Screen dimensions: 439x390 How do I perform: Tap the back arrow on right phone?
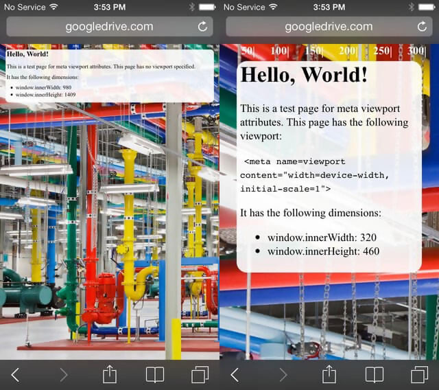(x=235, y=375)
